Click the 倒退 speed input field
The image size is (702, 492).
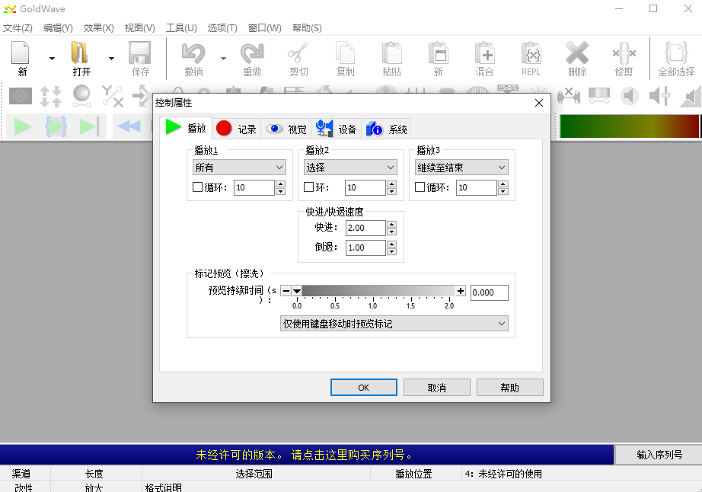point(365,248)
